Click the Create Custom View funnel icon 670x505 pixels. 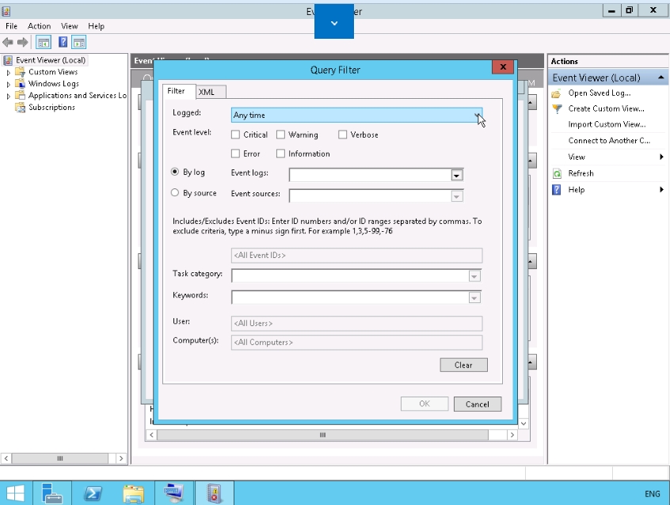557,109
